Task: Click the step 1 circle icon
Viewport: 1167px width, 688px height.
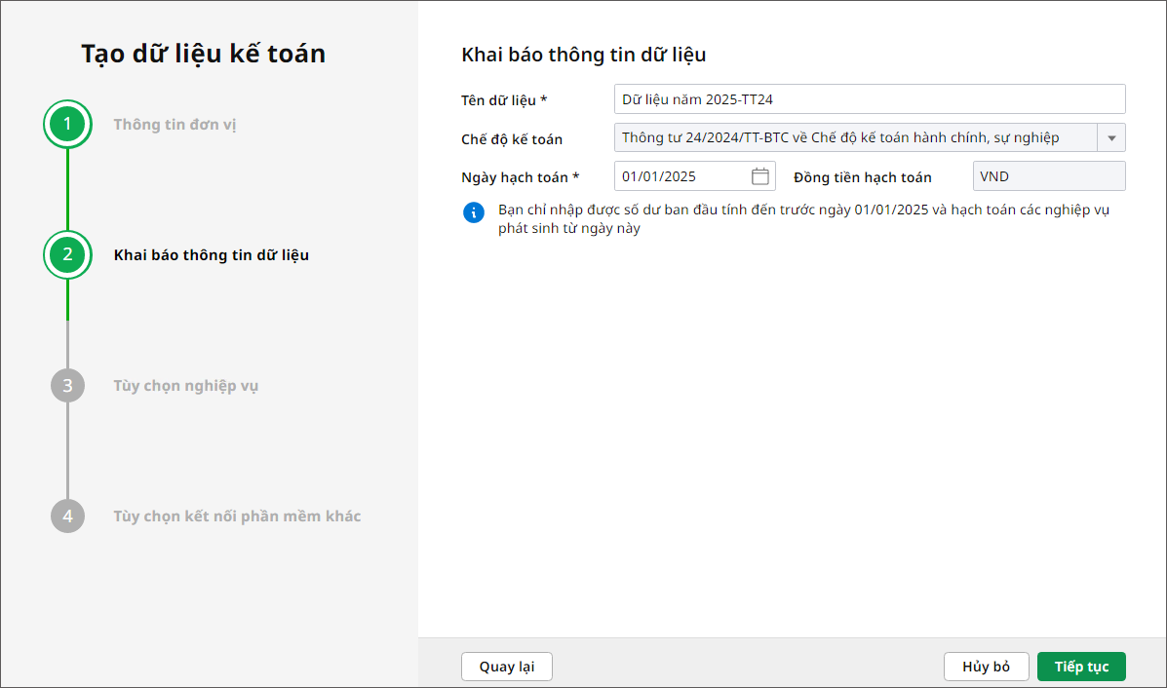Action: [67, 125]
